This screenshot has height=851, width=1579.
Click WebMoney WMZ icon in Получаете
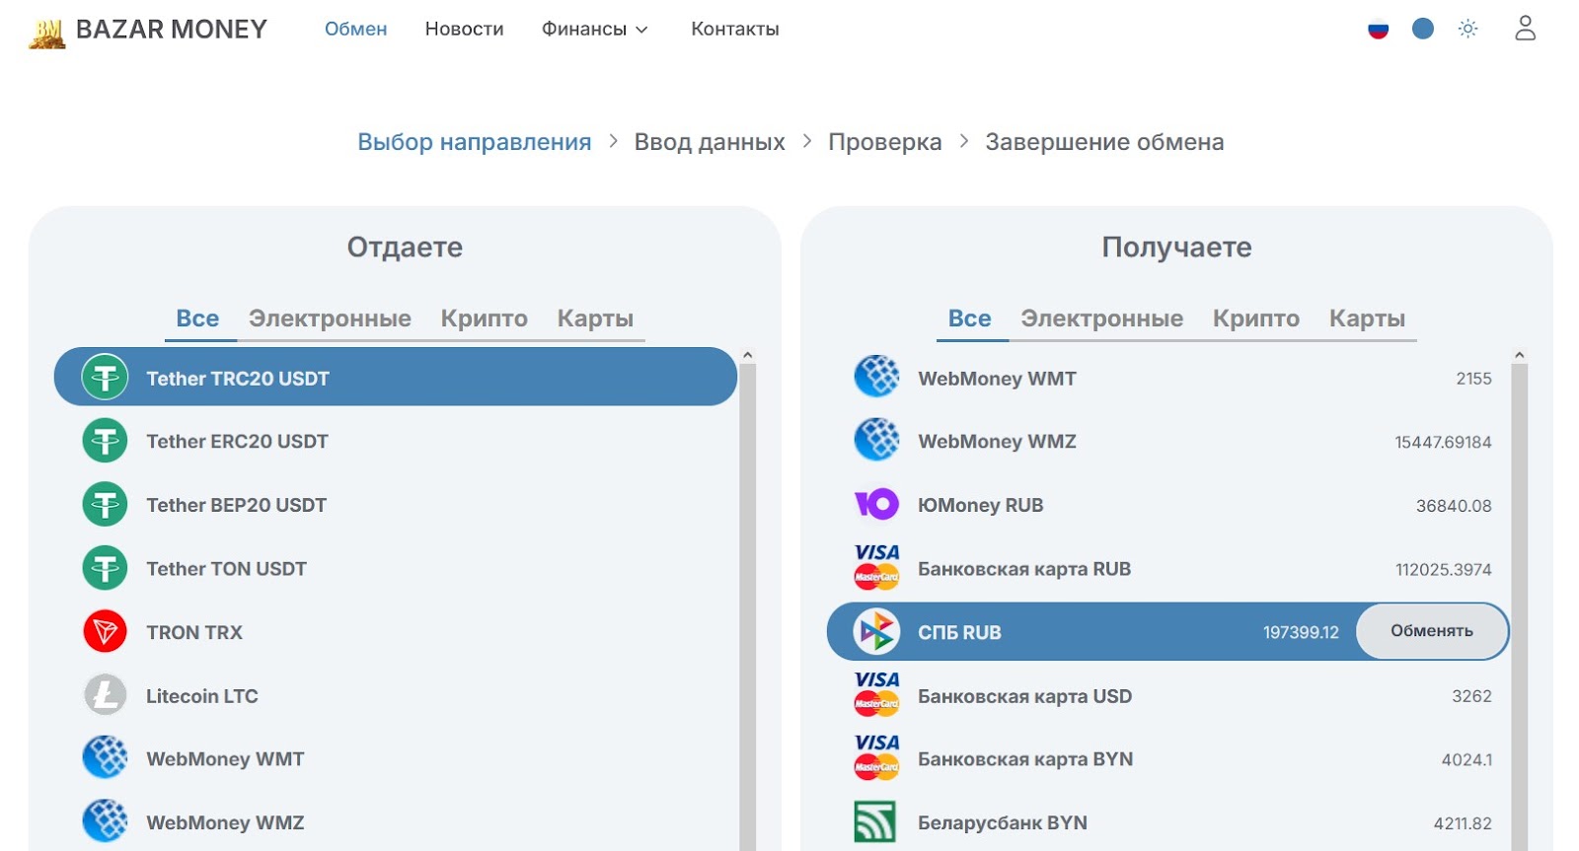876,441
